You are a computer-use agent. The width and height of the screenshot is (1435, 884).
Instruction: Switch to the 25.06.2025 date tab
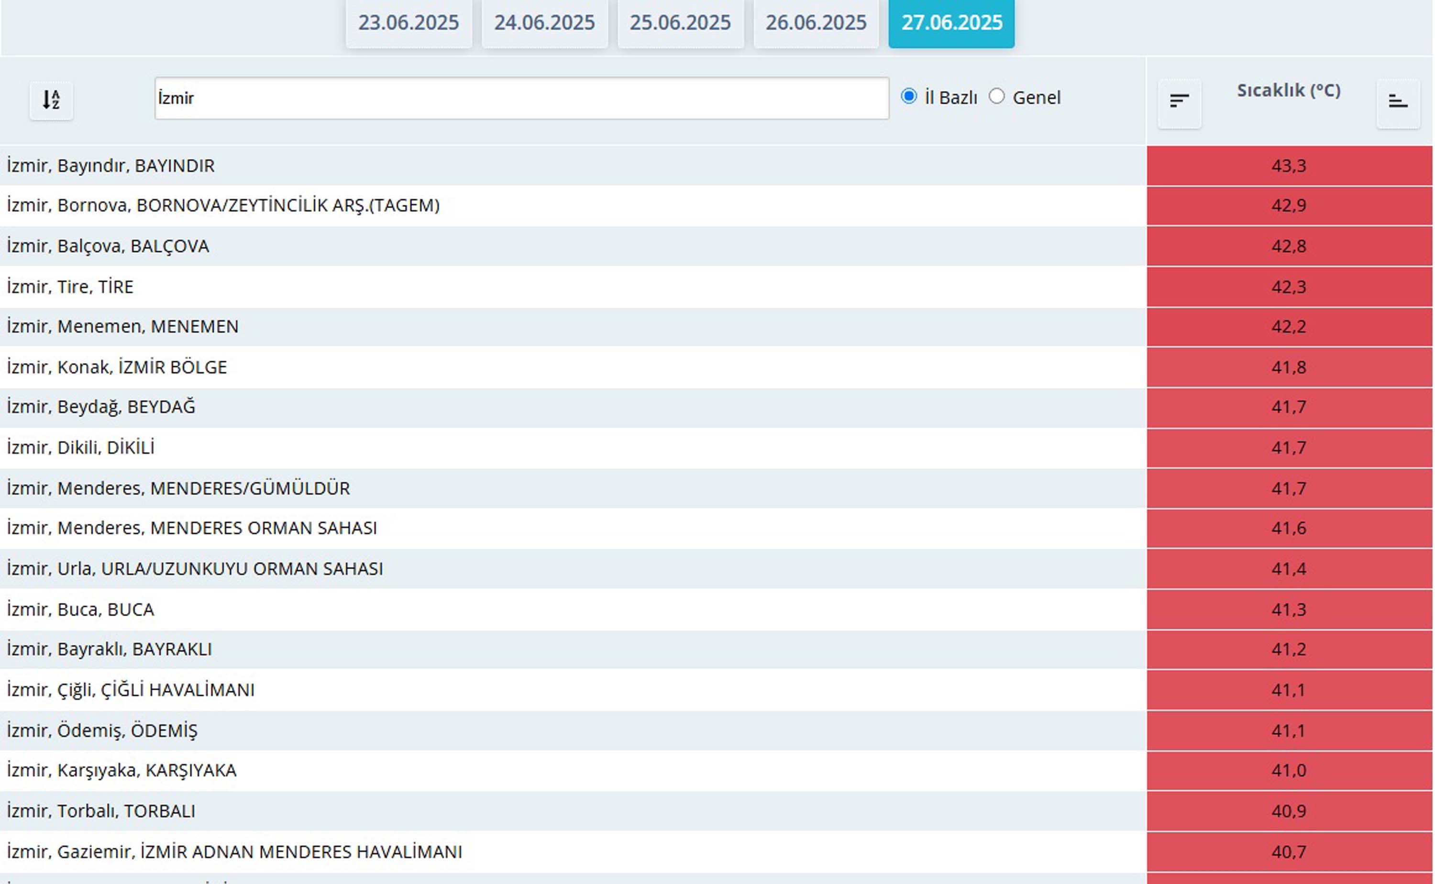(x=680, y=23)
